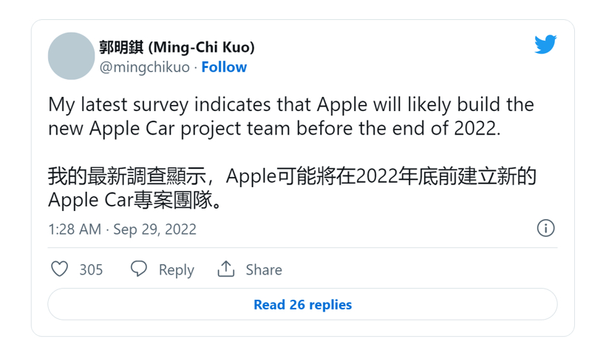This screenshot has width=606, height=353.
Task: Click the reply speech bubble icon
Action: [139, 269]
